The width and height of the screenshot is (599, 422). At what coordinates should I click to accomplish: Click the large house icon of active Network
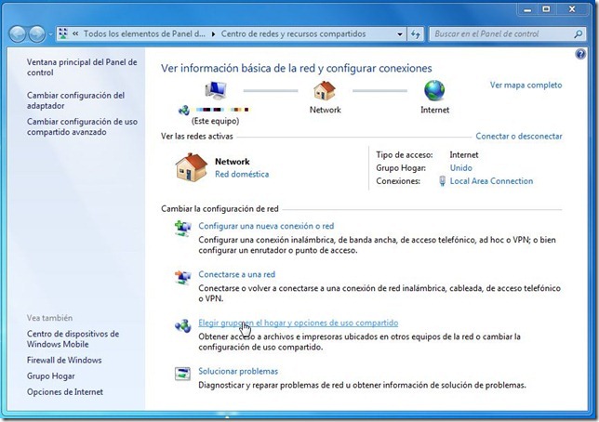pos(191,167)
